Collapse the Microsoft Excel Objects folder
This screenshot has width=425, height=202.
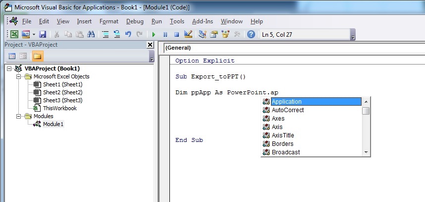[18, 76]
